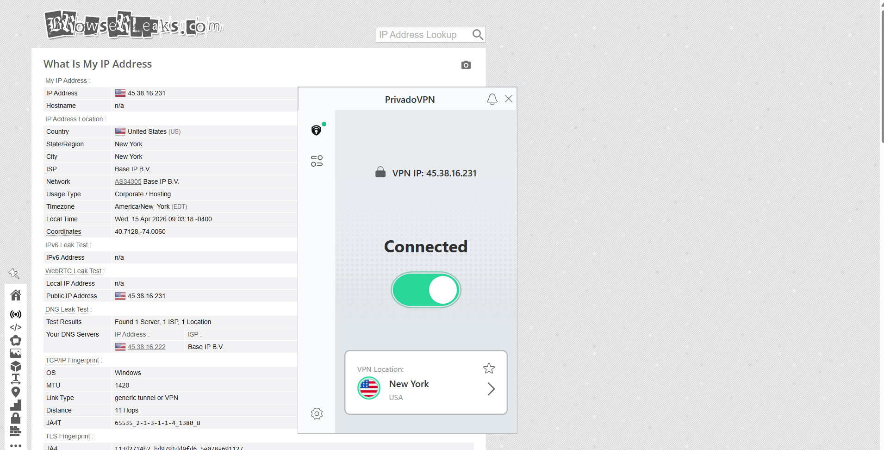The height and width of the screenshot is (450, 884).
Task: Click the JA4T fingerprint value
Action: click(x=157, y=423)
